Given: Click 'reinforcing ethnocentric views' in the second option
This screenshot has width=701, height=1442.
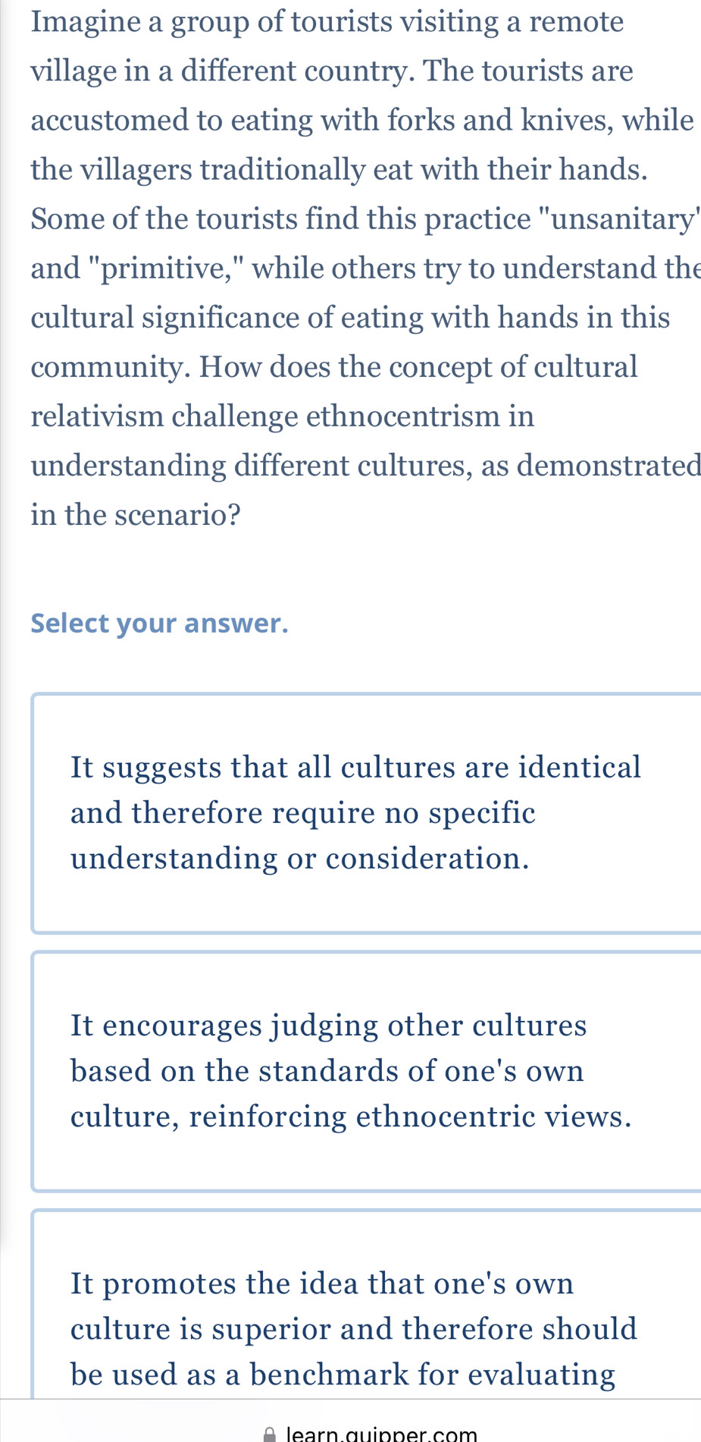Looking at the screenshot, I should [410, 1117].
